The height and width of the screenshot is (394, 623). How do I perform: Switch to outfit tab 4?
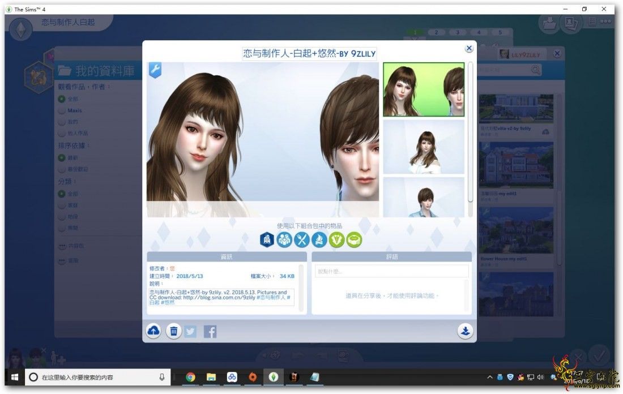(479, 32)
